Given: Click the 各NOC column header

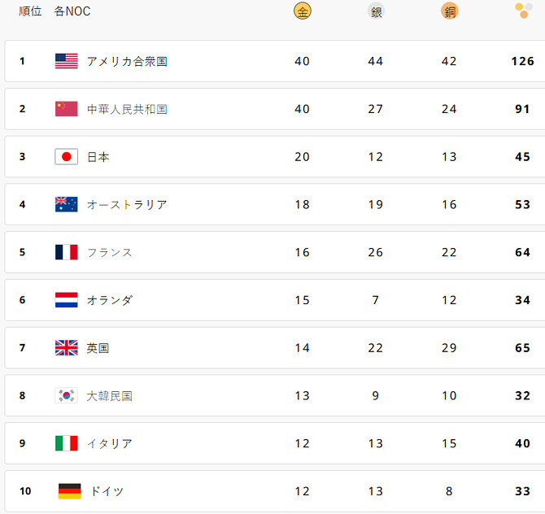Looking at the screenshot, I should [x=72, y=11].
